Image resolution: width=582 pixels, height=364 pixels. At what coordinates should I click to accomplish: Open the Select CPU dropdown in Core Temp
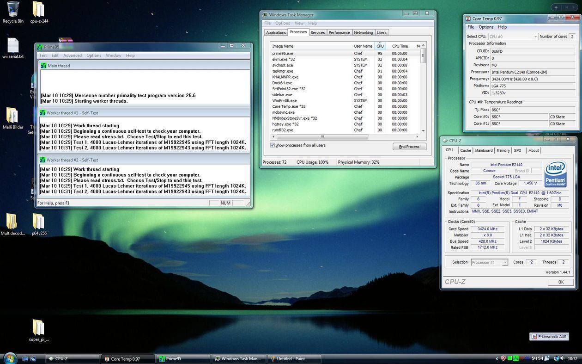click(x=513, y=37)
